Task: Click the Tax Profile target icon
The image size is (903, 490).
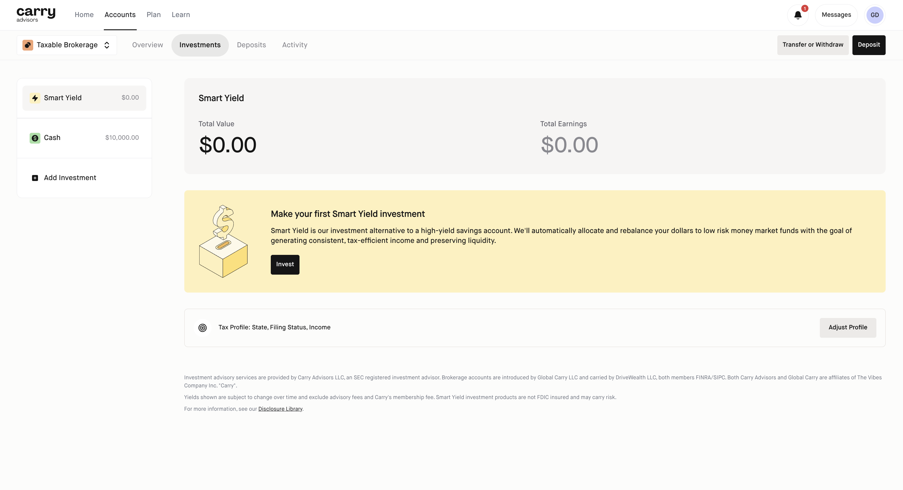Action: [203, 328]
